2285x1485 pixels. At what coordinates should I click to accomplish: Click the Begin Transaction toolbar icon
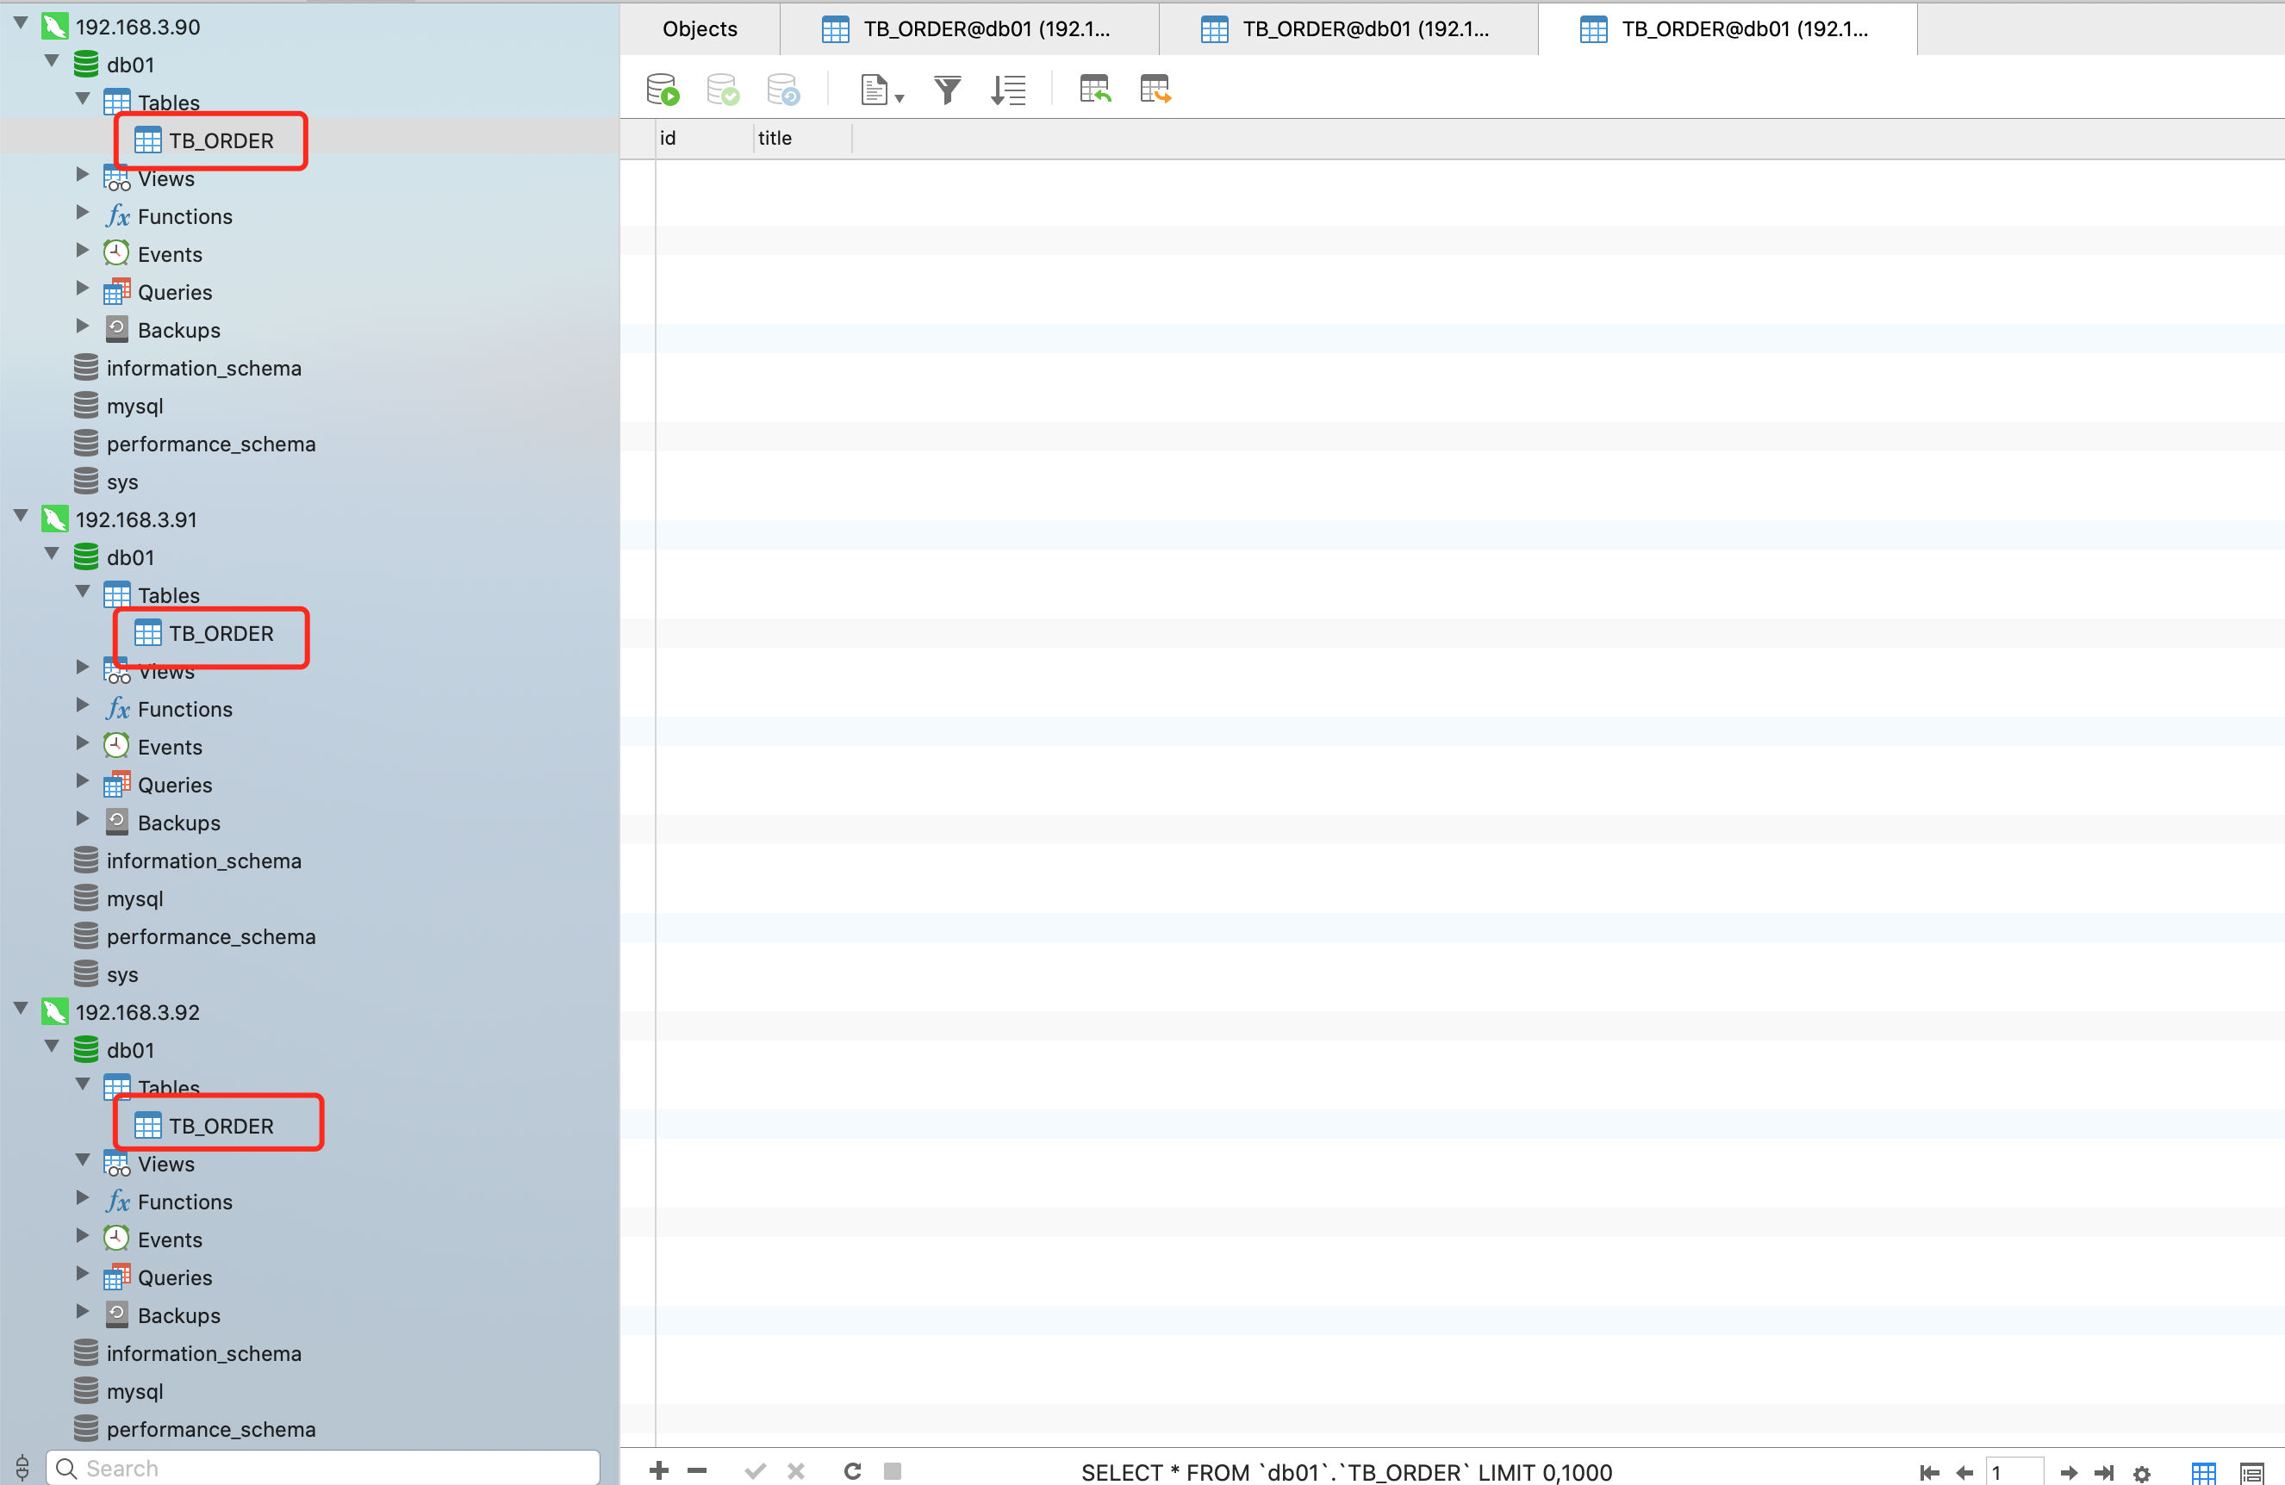point(663,90)
